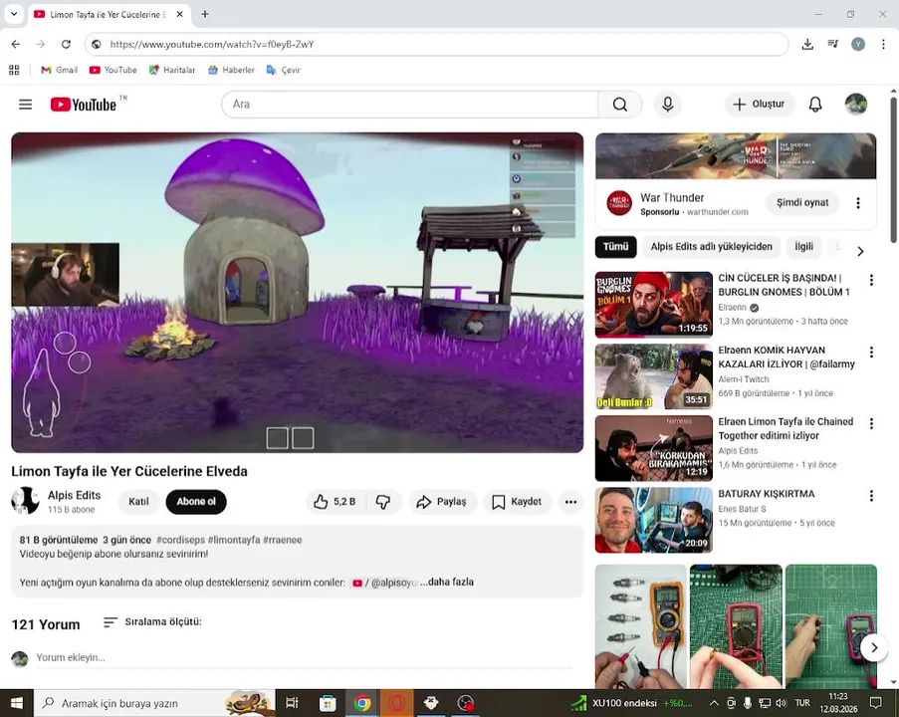Open more actions for the video

pyautogui.click(x=570, y=502)
